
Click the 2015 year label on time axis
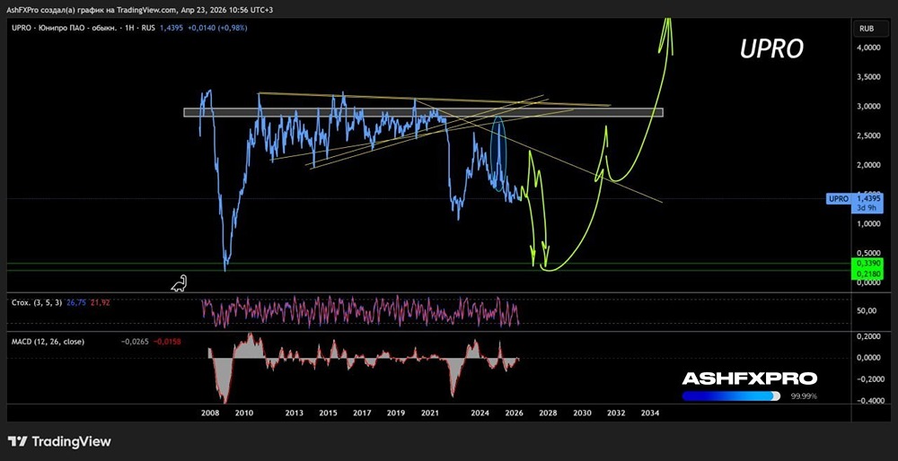click(x=328, y=413)
